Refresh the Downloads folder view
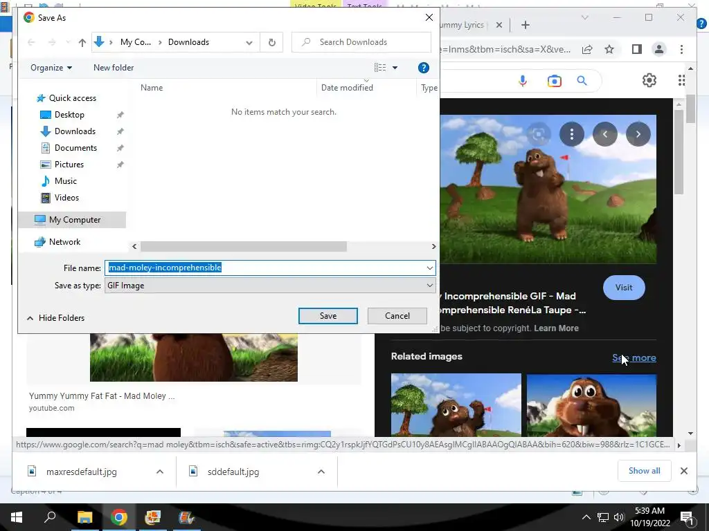Image resolution: width=709 pixels, height=531 pixels. click(x=271, y=42)
